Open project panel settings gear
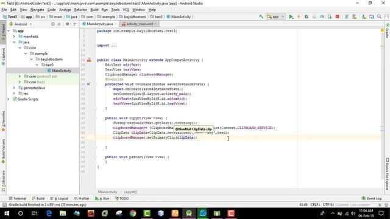This screenshot has width=390, height=219. (x=68, y=24)
